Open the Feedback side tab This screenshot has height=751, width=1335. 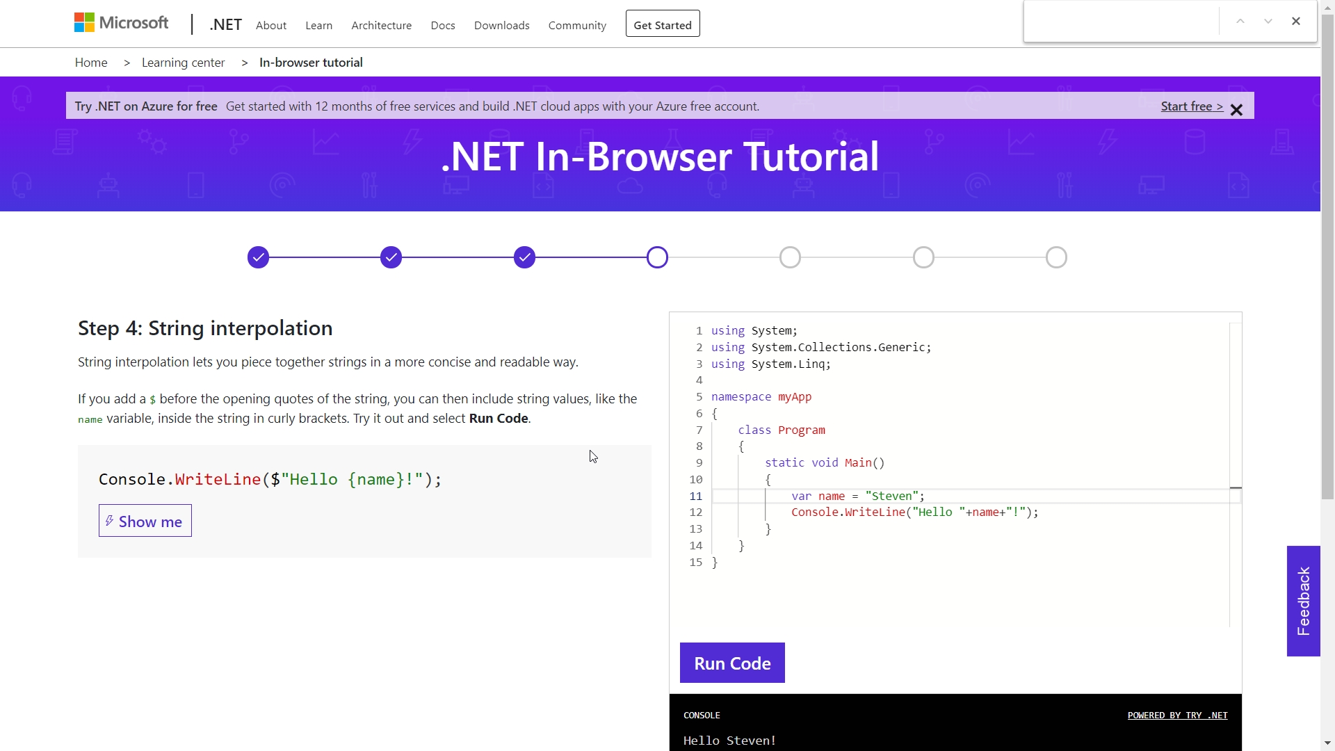coord(1304,601)
